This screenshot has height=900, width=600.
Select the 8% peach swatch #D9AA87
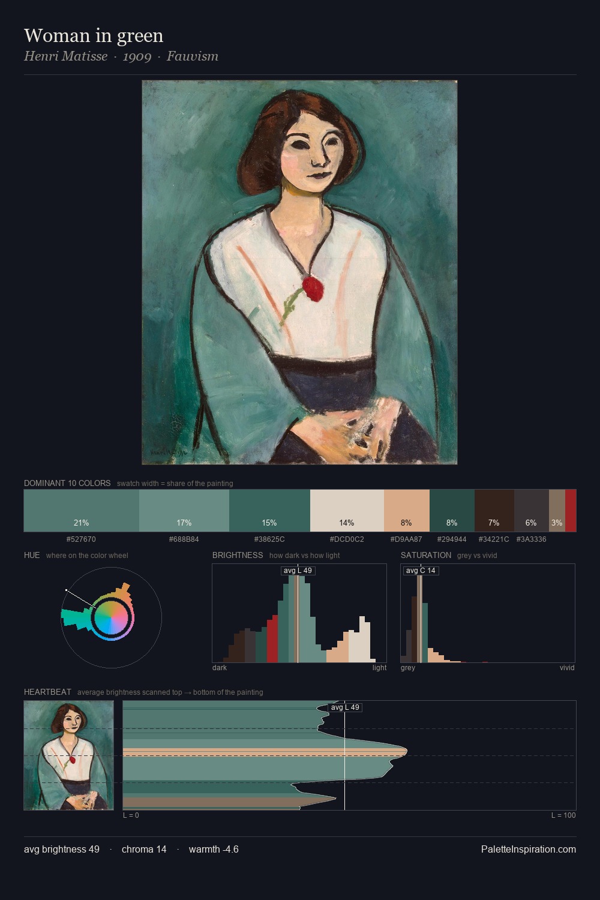[407, 511]
